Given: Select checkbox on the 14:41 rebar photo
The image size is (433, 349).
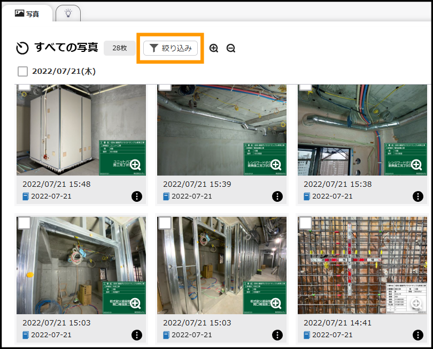Looking at the screenshot, I should tap(305, 223).
